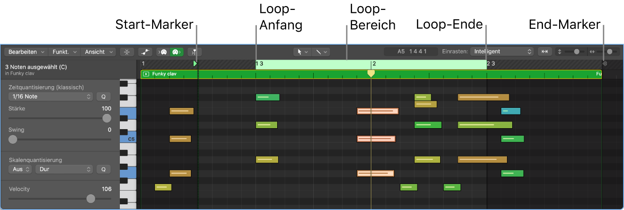Toggle the Aus scale quantize popup

tap(21, 169)
